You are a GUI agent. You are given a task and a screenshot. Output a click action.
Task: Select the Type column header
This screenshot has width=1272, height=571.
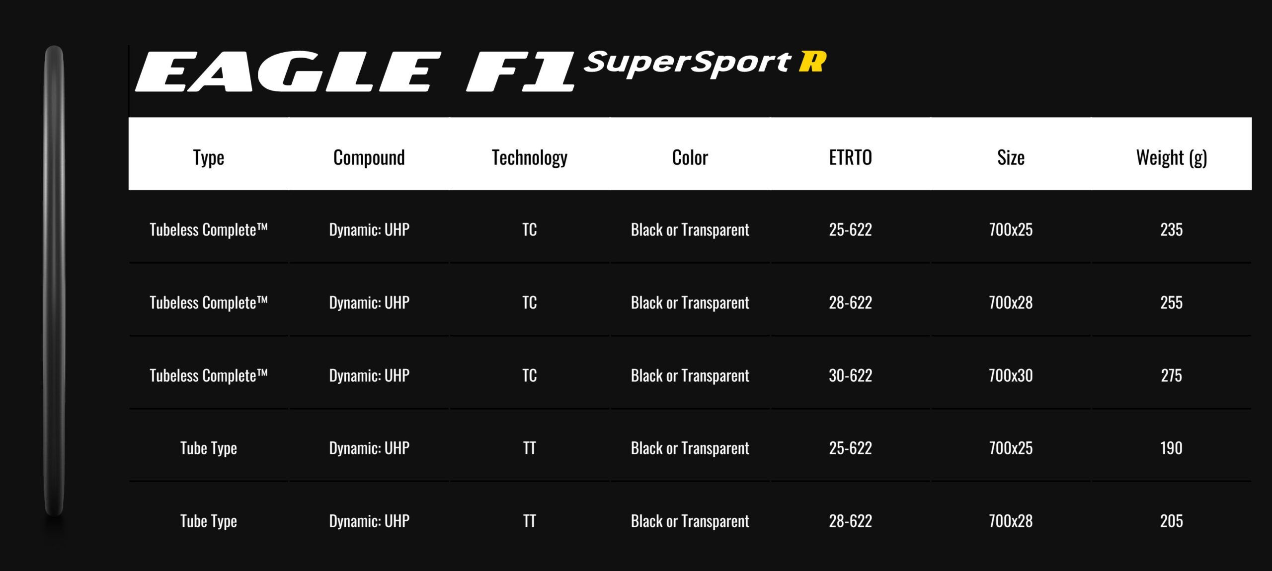209,157
